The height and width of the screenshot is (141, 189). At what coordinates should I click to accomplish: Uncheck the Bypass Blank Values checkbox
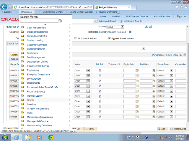click(110, 38)
